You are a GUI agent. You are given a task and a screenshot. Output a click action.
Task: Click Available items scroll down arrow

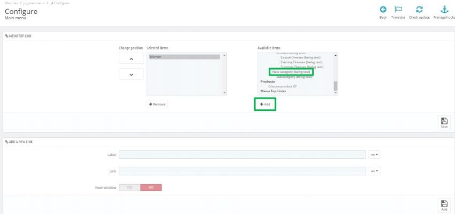click(x=336, y=93)
